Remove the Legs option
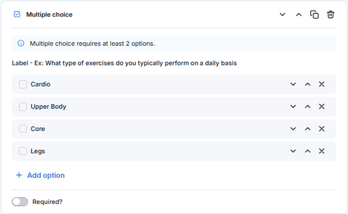 [322, 151]
